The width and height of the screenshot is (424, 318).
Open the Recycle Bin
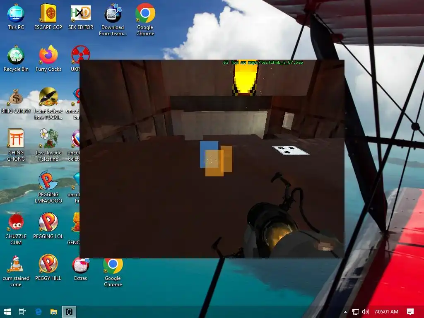(x=16, y=59)
